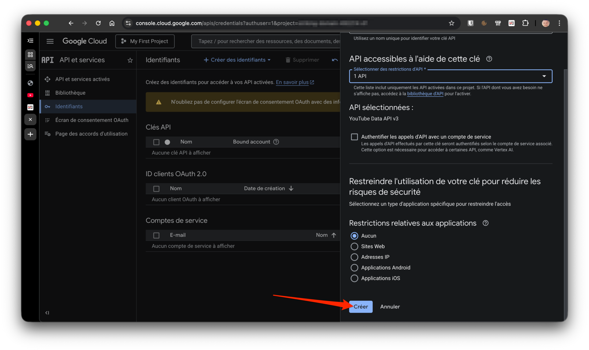
Task: Select the Sites Web restriction
Action: [354, 246]
